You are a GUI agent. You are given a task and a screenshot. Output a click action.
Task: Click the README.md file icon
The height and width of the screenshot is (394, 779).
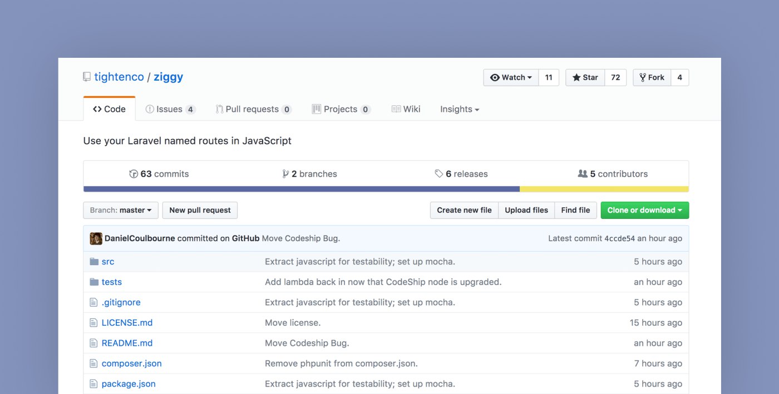[x=93, y=343]
